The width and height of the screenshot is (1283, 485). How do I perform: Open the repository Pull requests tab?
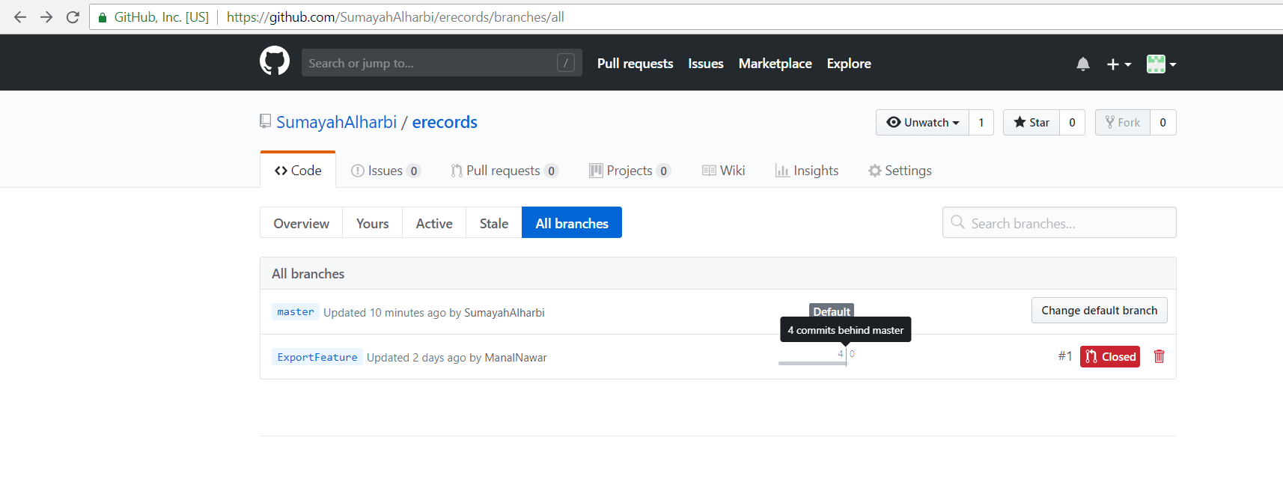[505, 171]
